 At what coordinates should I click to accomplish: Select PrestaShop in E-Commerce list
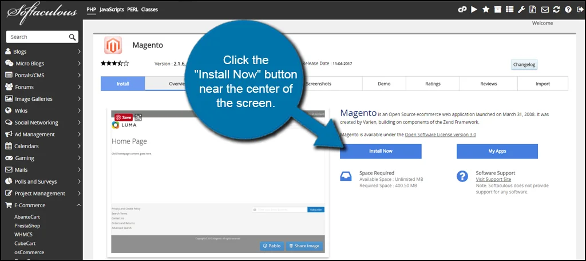(27, 226)
